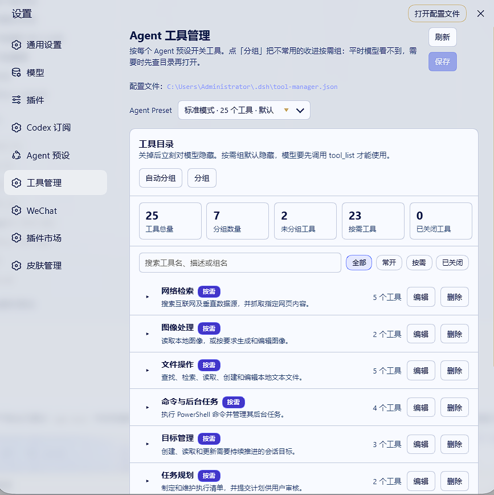Click the 按需 badge on 图像处理
This screenshot has height=495, width=494.
[209, 328]
